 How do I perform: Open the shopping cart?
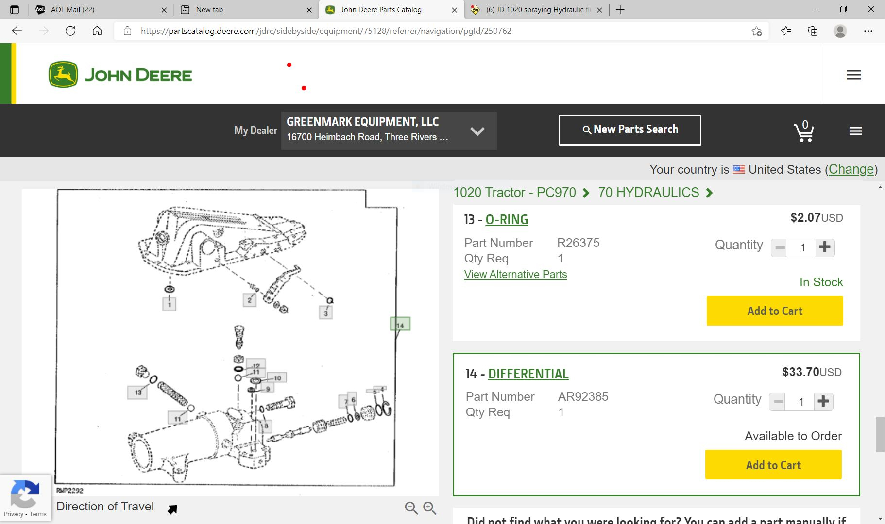tap(804, 131)
